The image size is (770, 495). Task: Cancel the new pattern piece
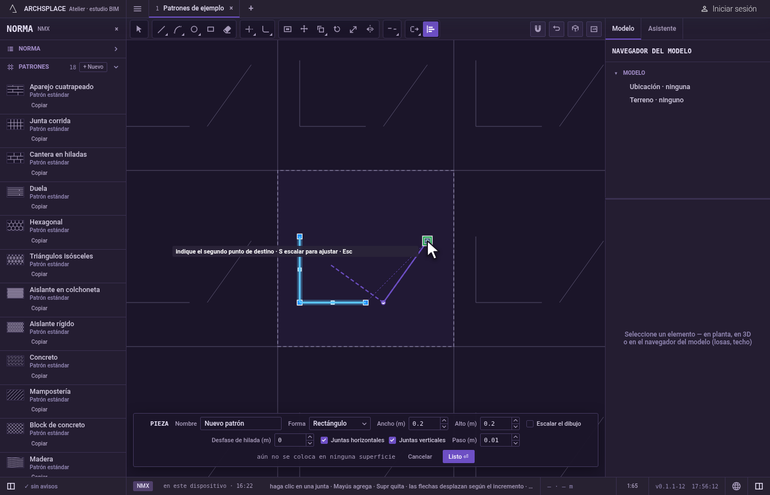420,457
